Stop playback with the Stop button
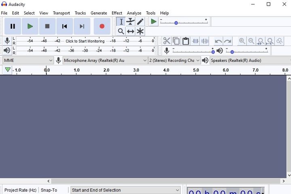291x194 pixels. pos(47,26)
